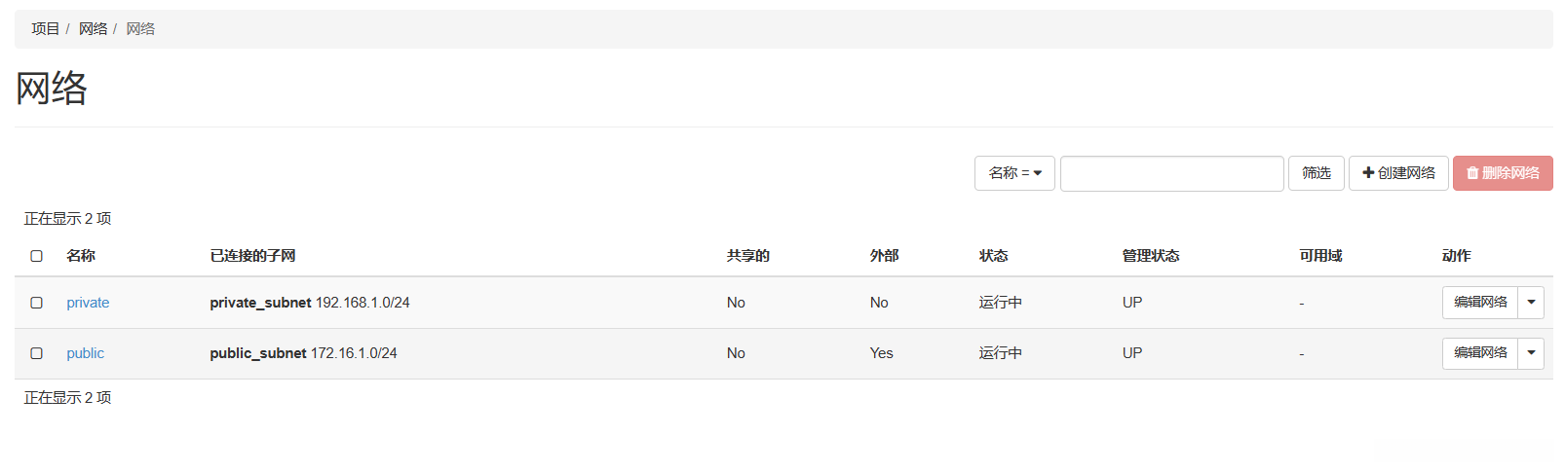
Task: Click Edit Network for private
Action: pyautogui.click(x=1479, y=303)
